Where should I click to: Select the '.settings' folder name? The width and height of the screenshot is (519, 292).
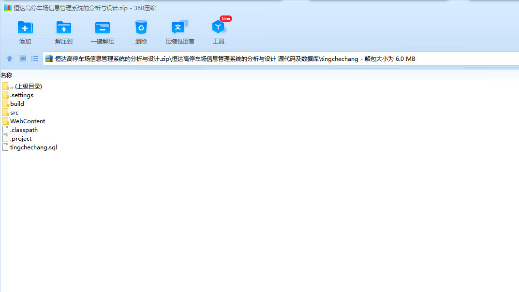click(x=22, y=95)
